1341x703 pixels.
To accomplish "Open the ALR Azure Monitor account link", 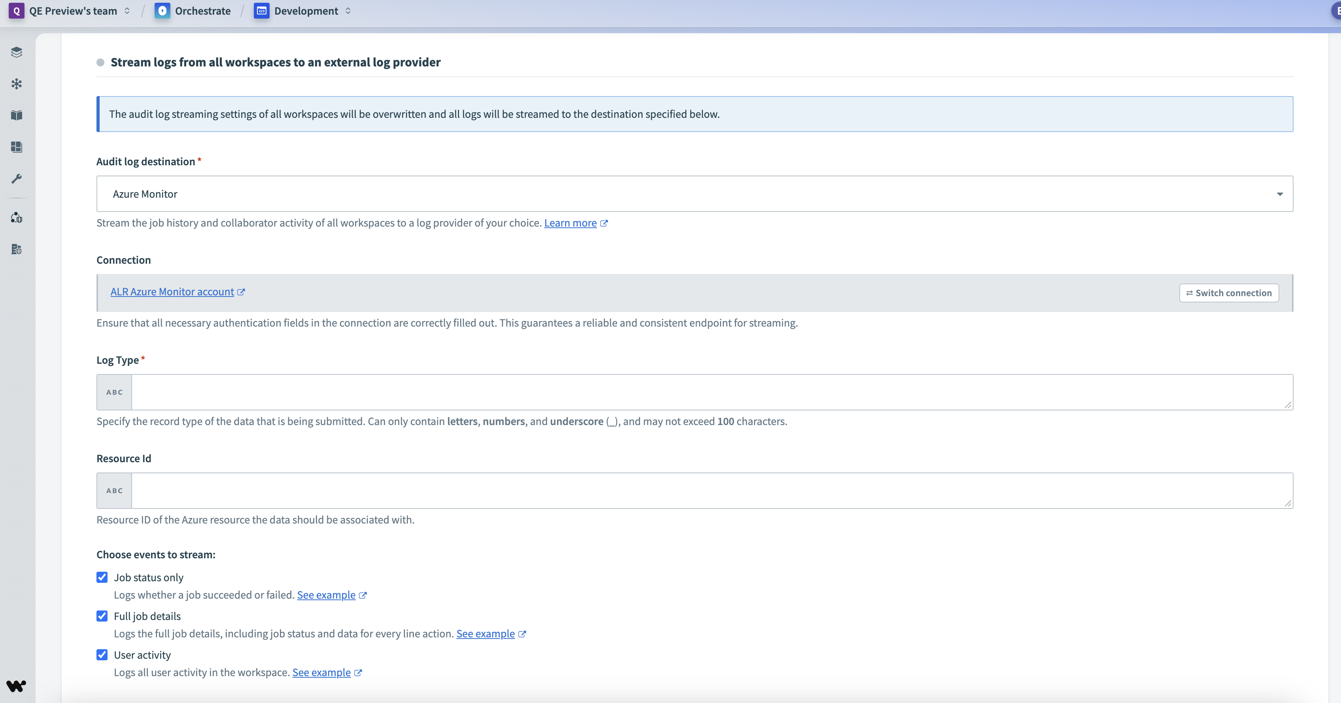I will click(x=172, y=292).
